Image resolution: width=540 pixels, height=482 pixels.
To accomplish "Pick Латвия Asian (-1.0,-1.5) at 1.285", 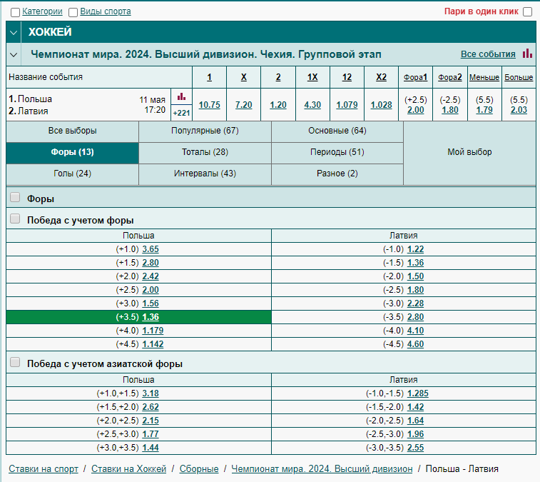I will [x=418, y=393].
